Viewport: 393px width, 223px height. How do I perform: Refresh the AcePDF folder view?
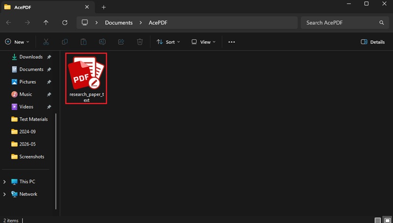click(x=65, y=23)
